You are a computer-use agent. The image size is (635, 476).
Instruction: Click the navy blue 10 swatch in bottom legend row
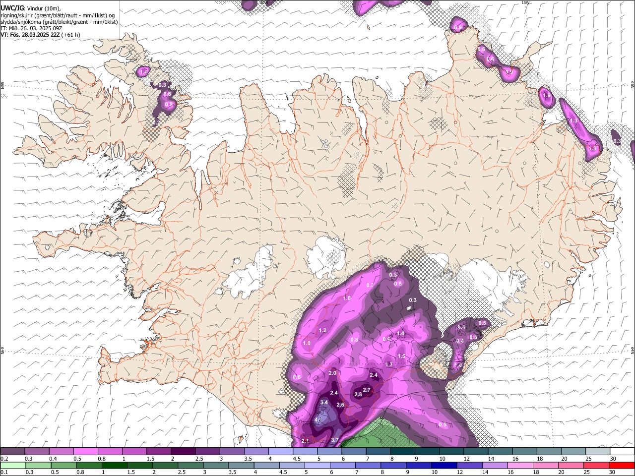click(444, 465)
